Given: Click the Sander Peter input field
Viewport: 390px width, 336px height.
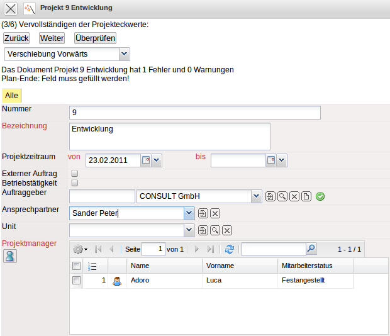Looking at the screenshot, I should pyautogui.click(x=126, y=213).
